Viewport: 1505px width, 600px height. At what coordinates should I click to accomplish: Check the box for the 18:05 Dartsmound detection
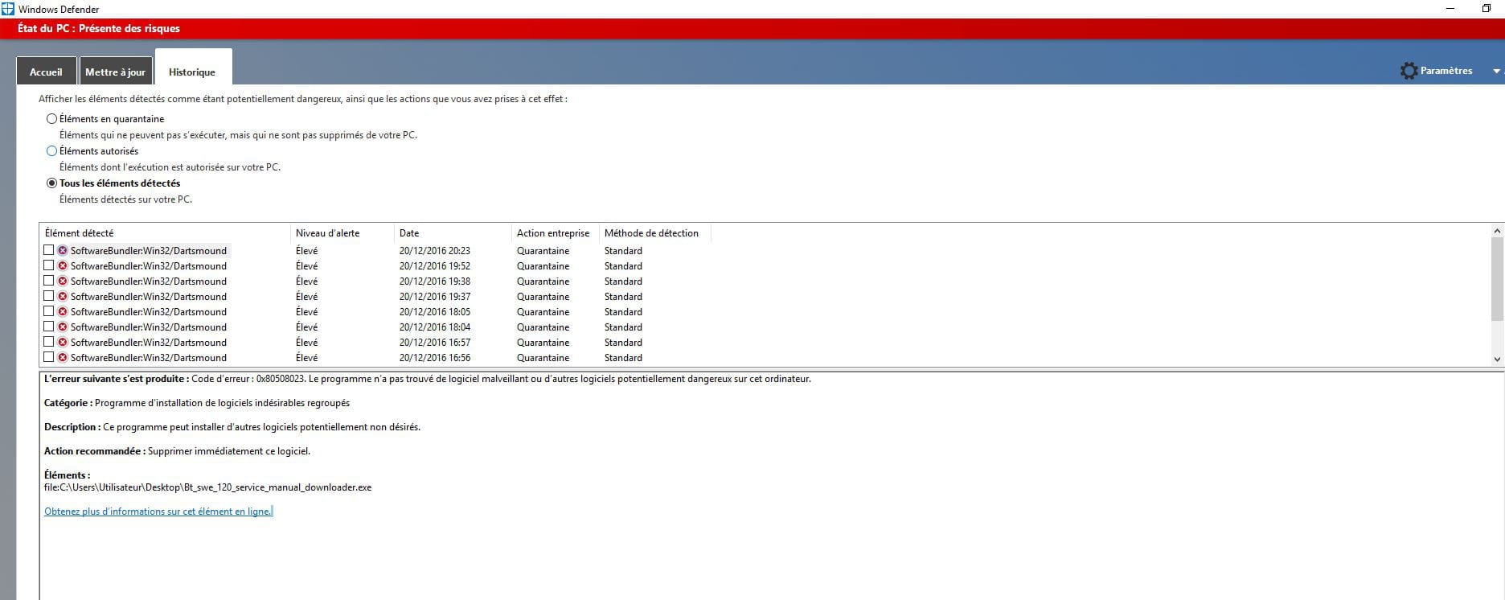(x=49, y=311)
